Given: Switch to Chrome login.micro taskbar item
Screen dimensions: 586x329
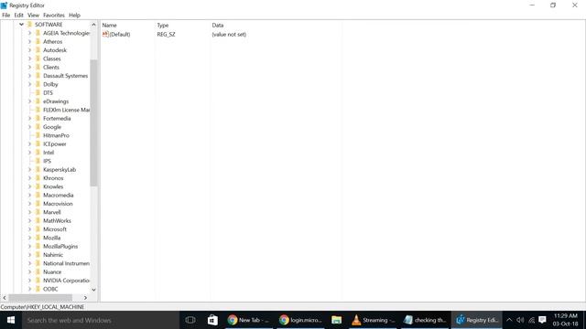Looking at the screenshot, I should point(300,320).
